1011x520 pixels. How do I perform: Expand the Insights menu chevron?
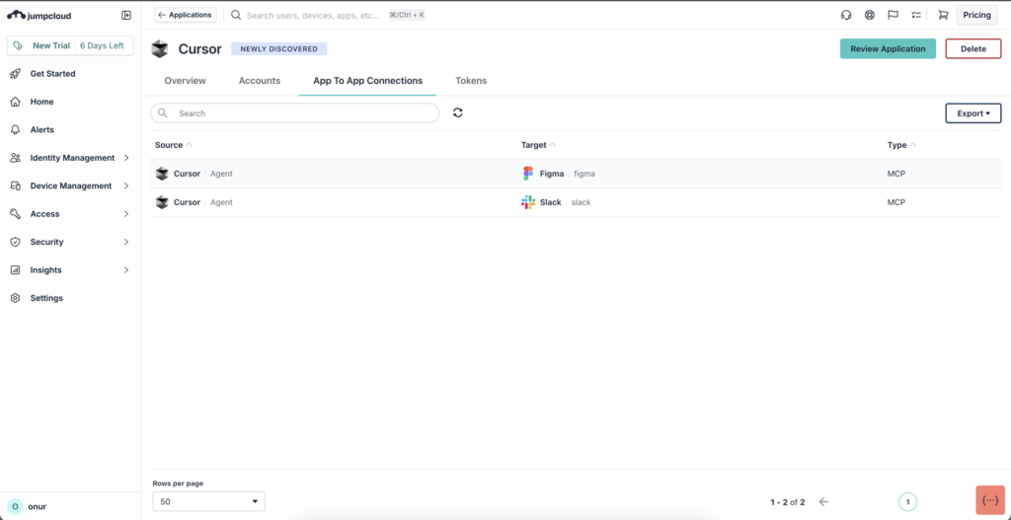pyautogui.click(x=126, y=270)
